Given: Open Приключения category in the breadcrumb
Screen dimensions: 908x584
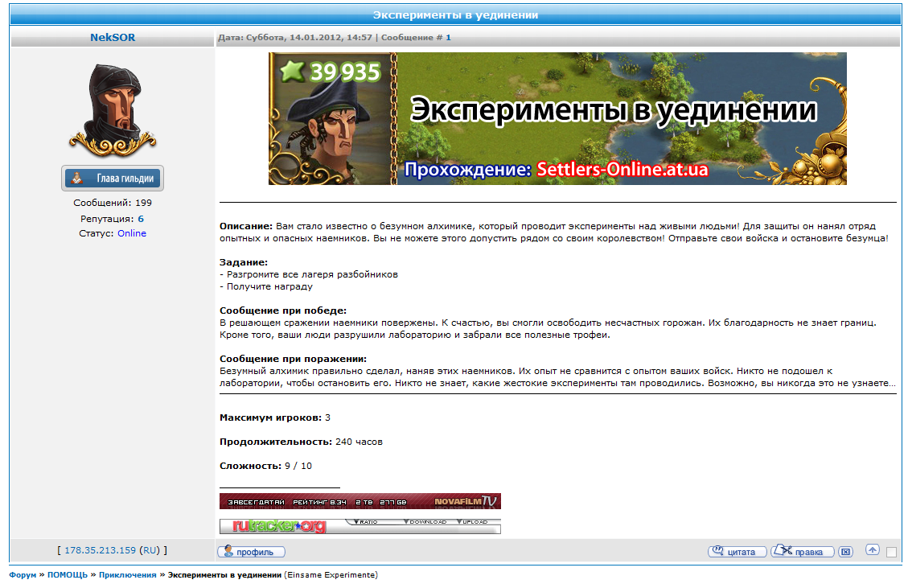Looking at the screenshot, I should (127, 574).
